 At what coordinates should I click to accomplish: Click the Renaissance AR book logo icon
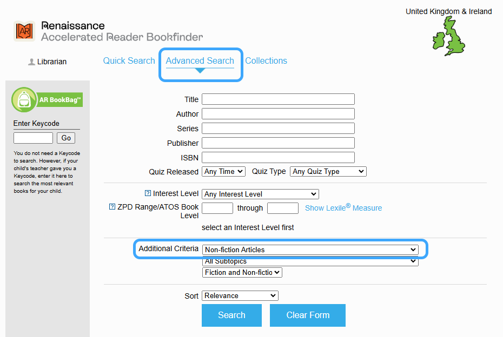click(24, 31)
